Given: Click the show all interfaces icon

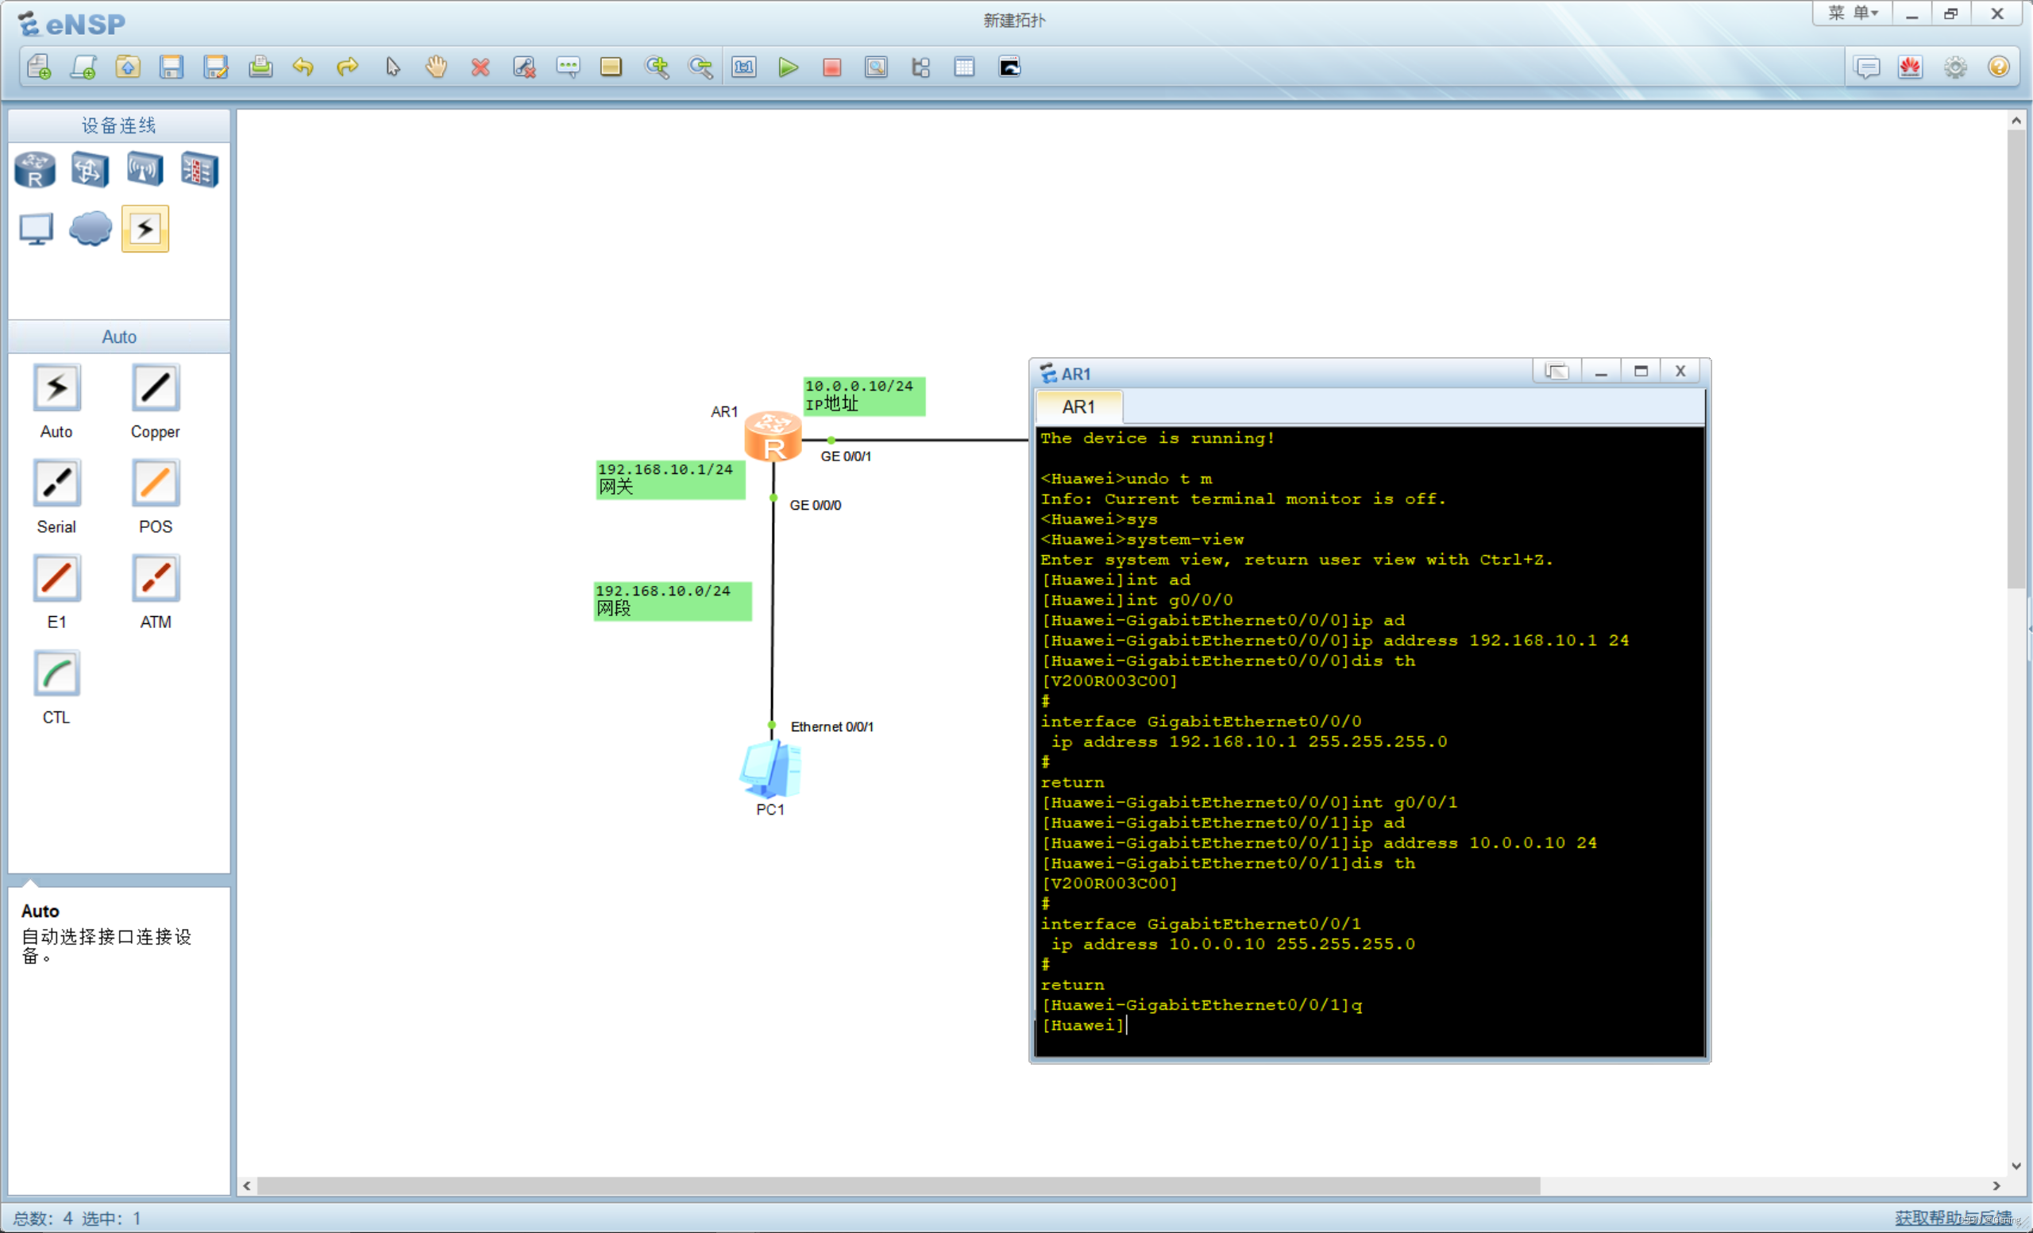Looking at the screenshot, I should (920, 67).
